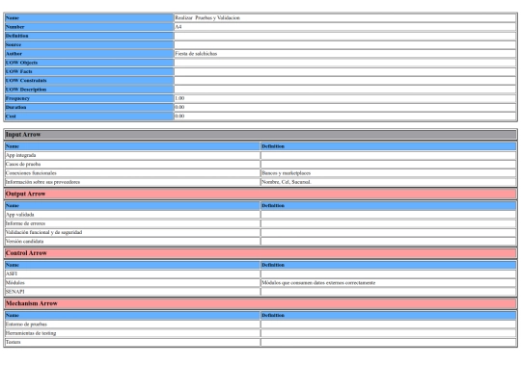
Task: Click the 'UOW Description' label
Action: [x=89, y=90]
